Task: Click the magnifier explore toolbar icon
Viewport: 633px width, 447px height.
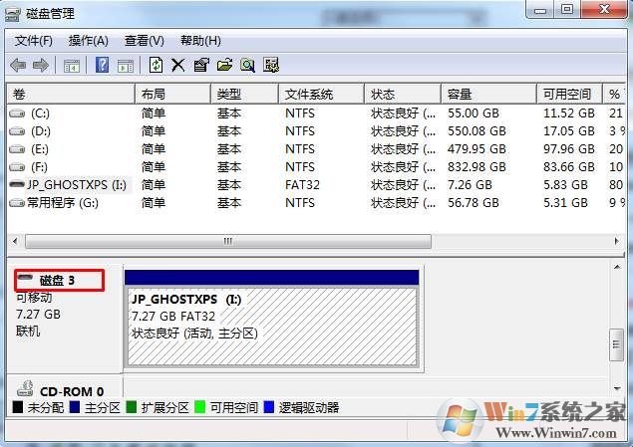Action: (247, 65)
